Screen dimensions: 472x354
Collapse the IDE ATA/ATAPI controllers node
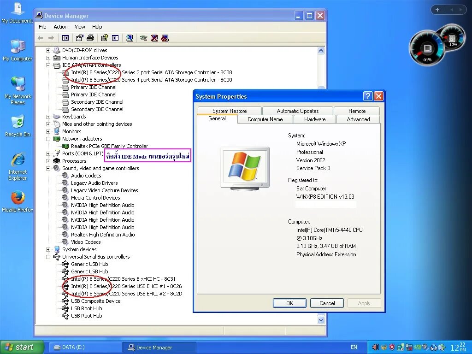pyautogui.click(x=48, y=65)
